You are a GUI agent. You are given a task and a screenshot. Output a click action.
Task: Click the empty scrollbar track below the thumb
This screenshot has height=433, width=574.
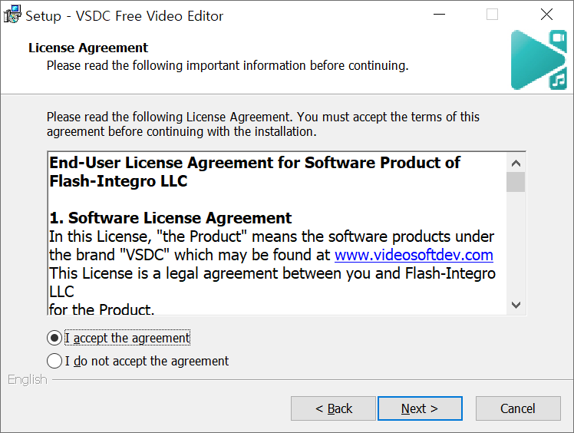[516, 246]
